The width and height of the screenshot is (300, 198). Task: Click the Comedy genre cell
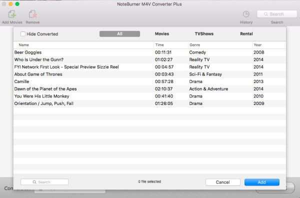197,52
